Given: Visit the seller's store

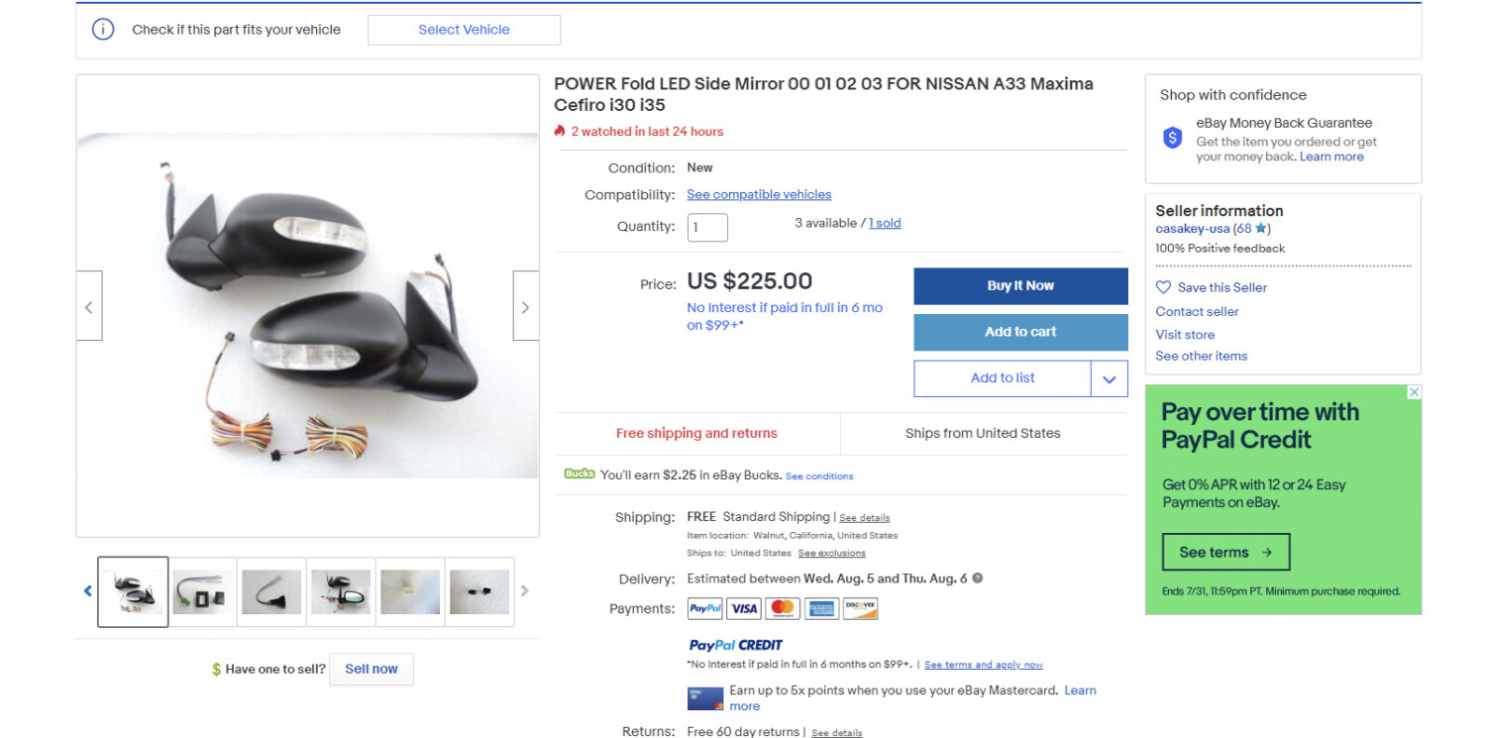Looking at the screenshot, I should click(x=1185, y=335).
